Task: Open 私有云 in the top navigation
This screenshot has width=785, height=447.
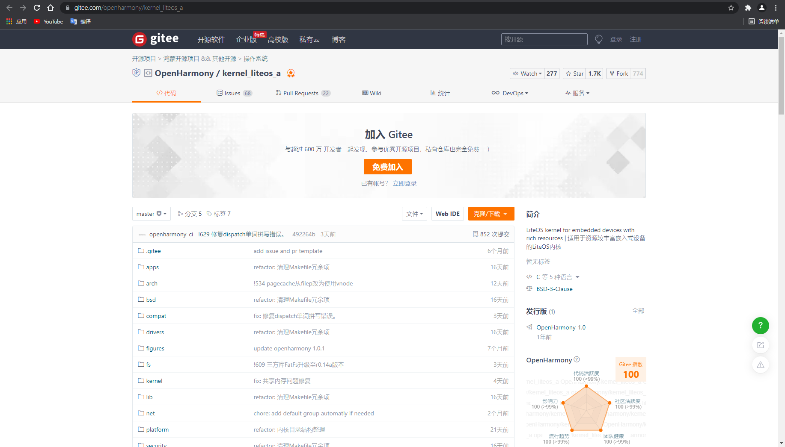Action: (x=310, y=39)
